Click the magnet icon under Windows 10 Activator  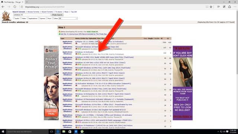76,54
